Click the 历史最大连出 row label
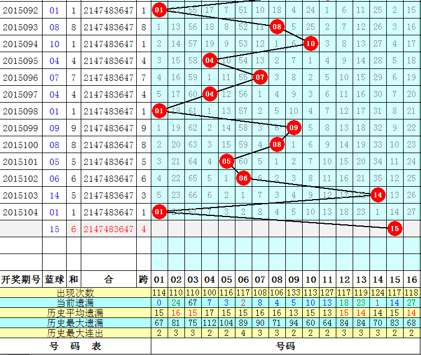 76,333
